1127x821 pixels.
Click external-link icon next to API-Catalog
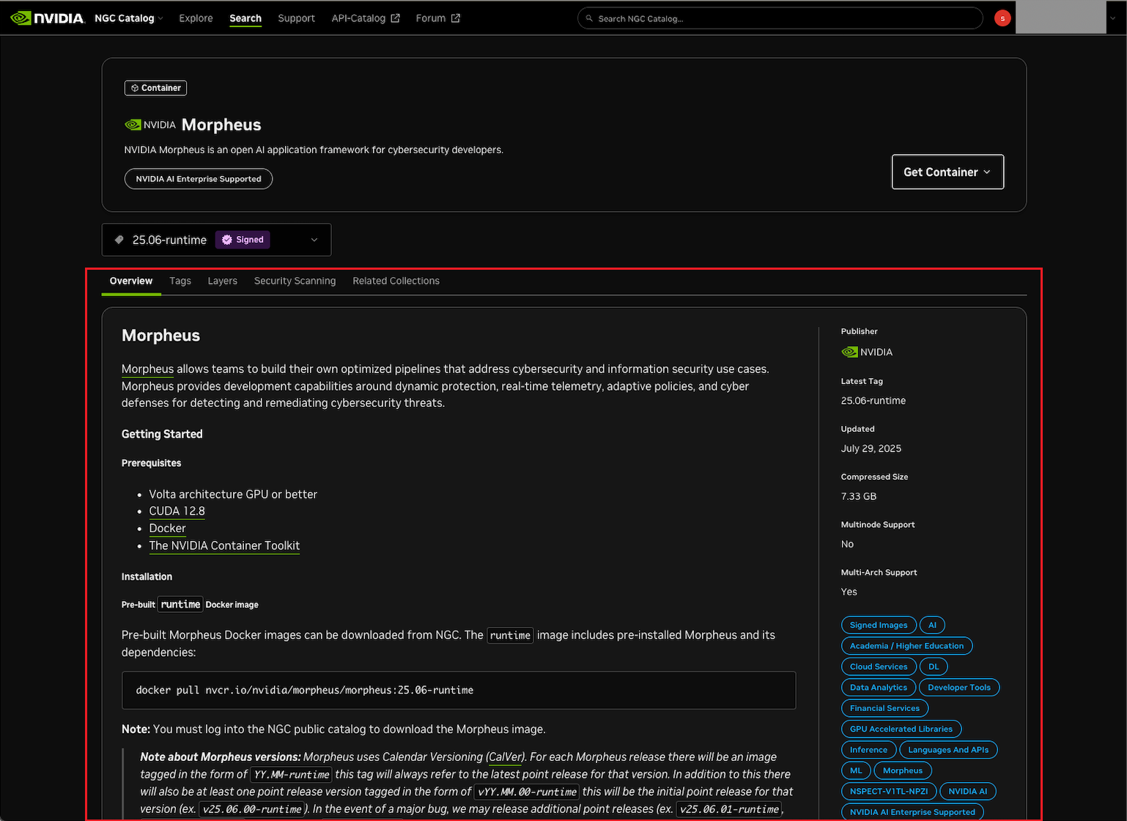coord(395,18)
